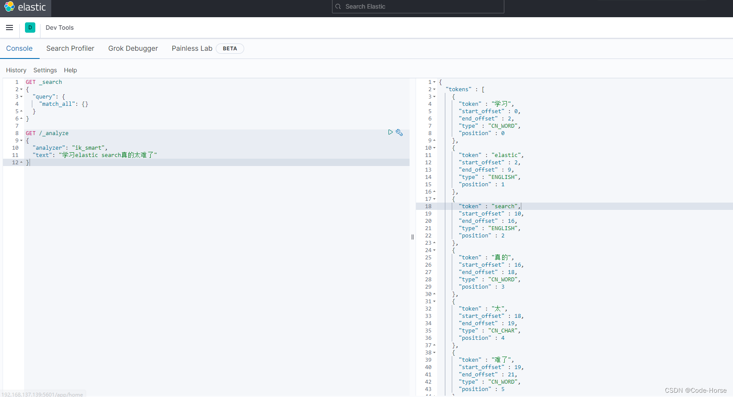Click "position" : 5 output line

481,389
